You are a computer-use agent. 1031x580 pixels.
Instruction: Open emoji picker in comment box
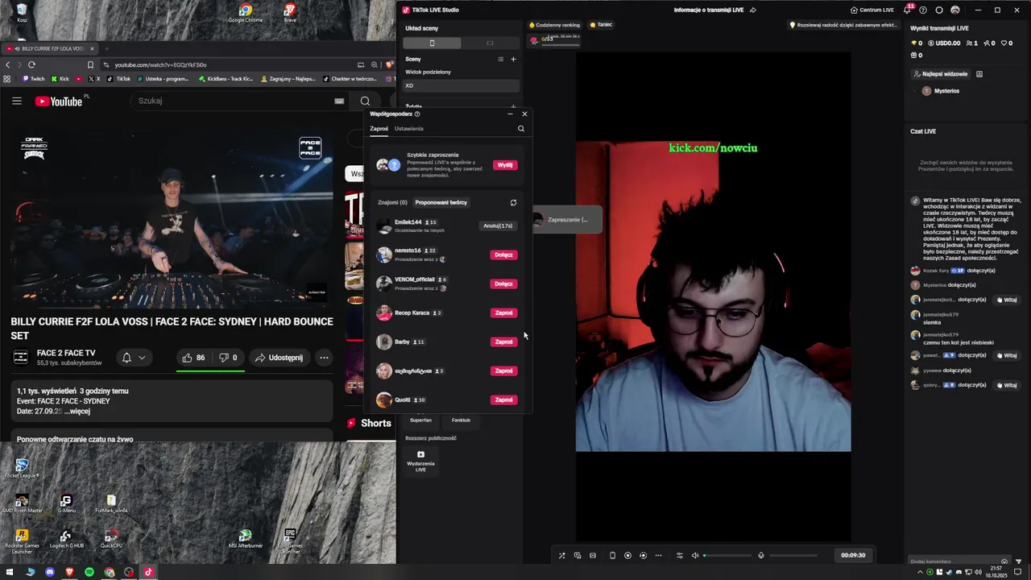tap(1004, 561)
